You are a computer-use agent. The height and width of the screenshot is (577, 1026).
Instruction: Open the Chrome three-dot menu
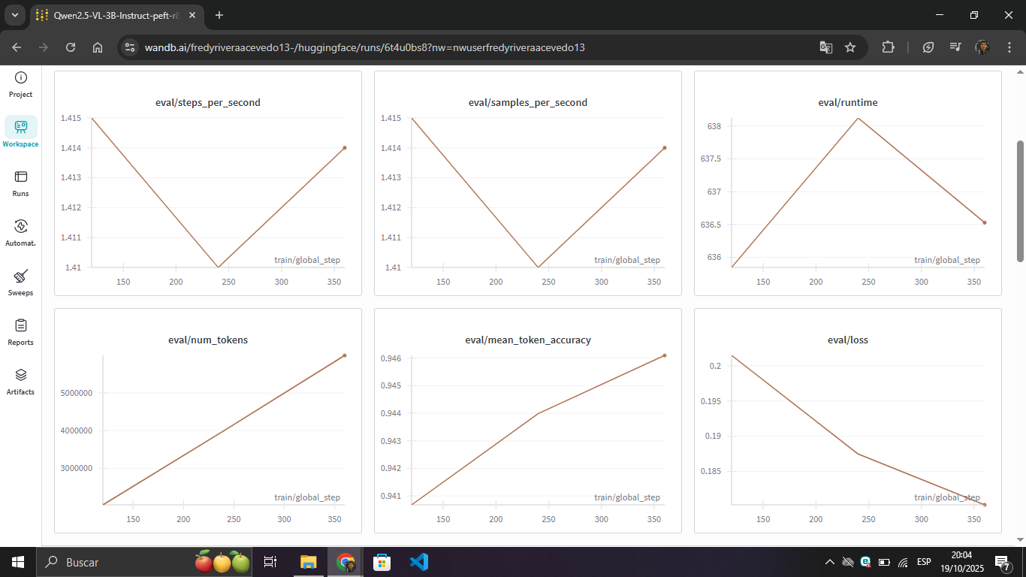[1009, 47]
